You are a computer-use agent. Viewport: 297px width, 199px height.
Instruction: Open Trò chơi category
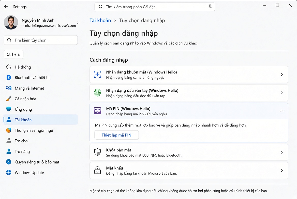[x=41, y=141]
